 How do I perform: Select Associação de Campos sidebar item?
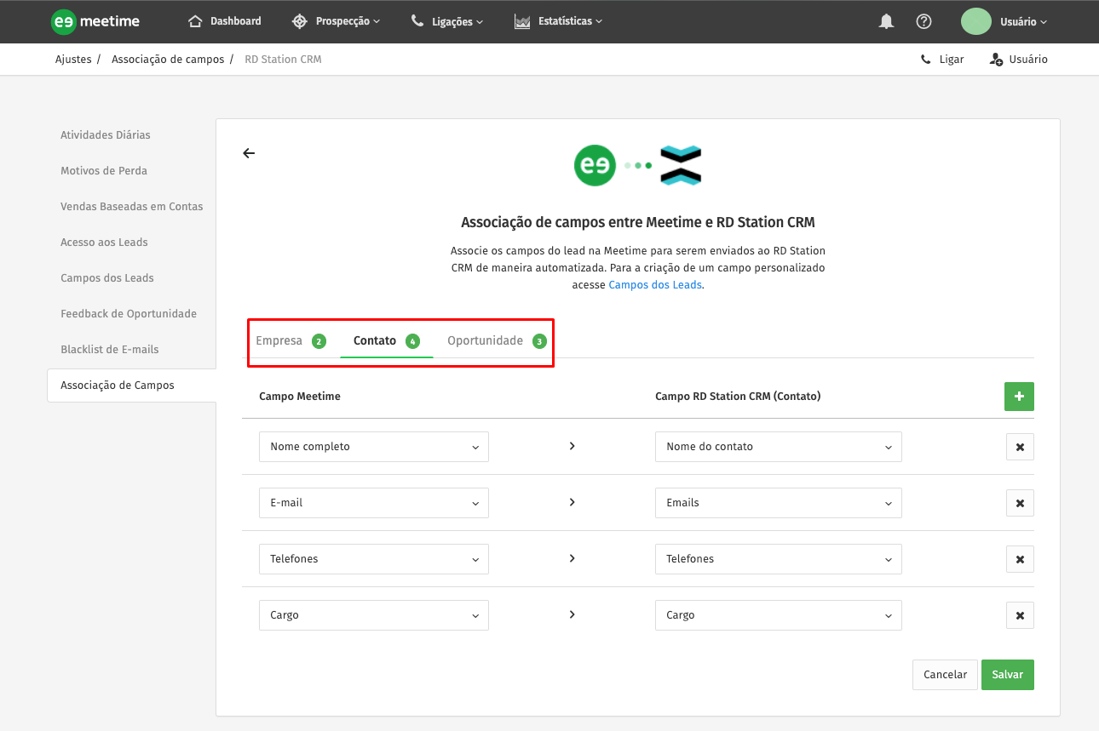point(132,385)
